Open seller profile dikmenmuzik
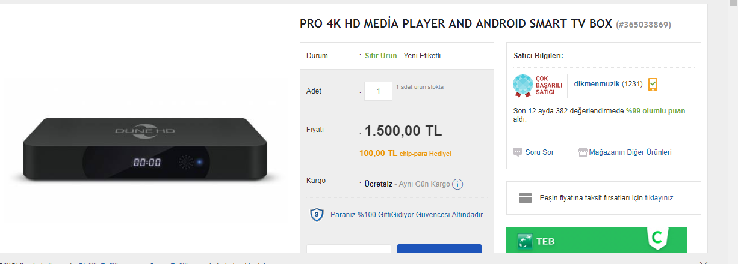 pos(596,83)
